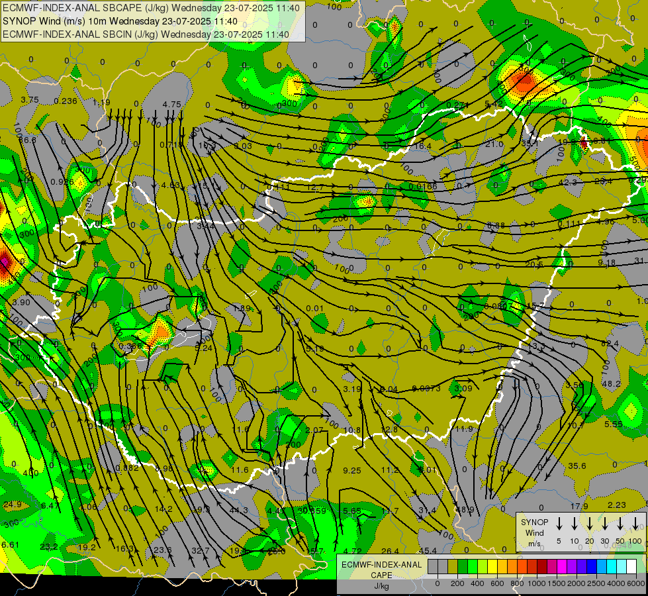This screenshot has width=648, height=596.
Task: Click the map value '0.236'
Action: point(66,101)
